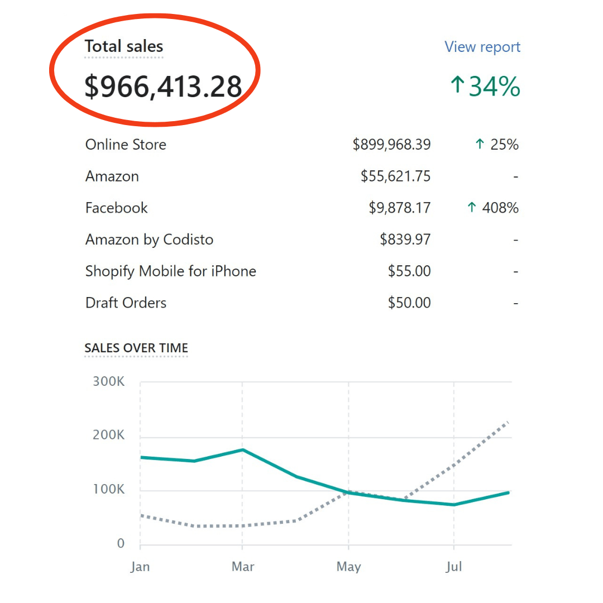Click the Online Store 25% up arrow
The image size is (603, 603).
tap(479, 145)
